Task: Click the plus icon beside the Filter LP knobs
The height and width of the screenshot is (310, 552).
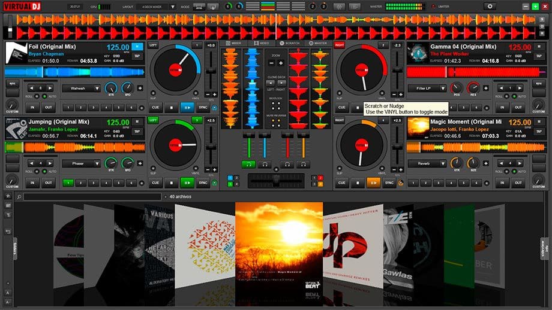Action: tap(486, 88)
